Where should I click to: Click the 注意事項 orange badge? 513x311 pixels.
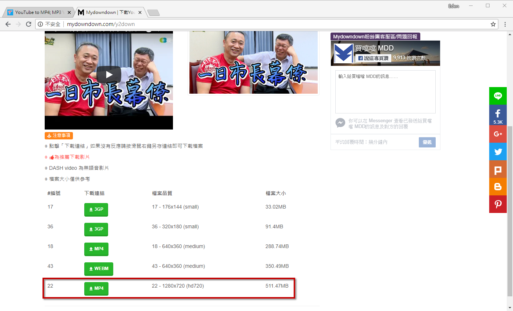(x=59, y=136)
